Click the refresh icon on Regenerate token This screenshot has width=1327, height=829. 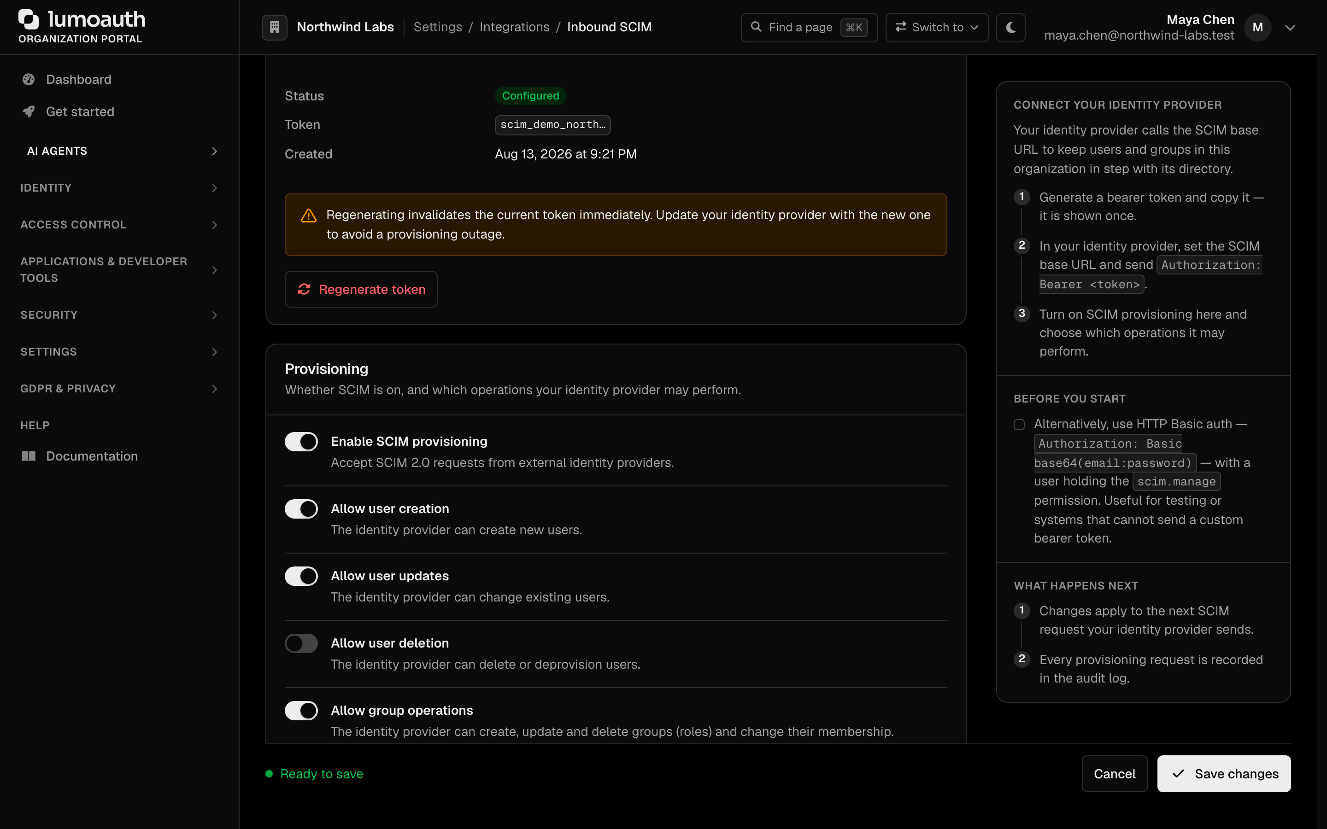[x=304, y=289]
